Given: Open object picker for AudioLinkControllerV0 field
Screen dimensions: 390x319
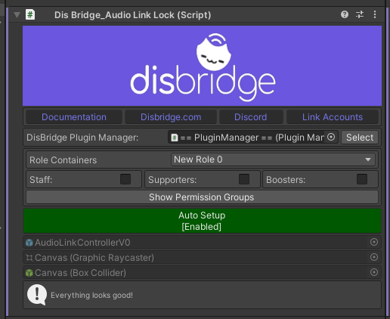Looking at the screenshot, I should click(374, 242).
